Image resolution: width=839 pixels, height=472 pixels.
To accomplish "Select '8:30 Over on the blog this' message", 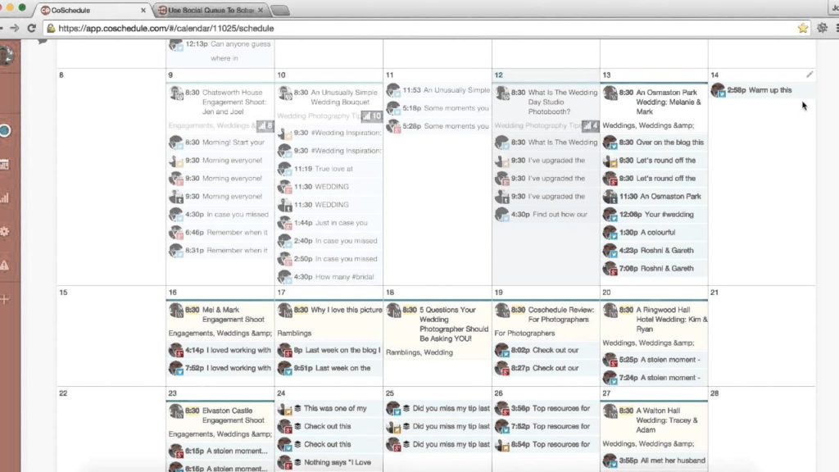I will tap(654, 143).
